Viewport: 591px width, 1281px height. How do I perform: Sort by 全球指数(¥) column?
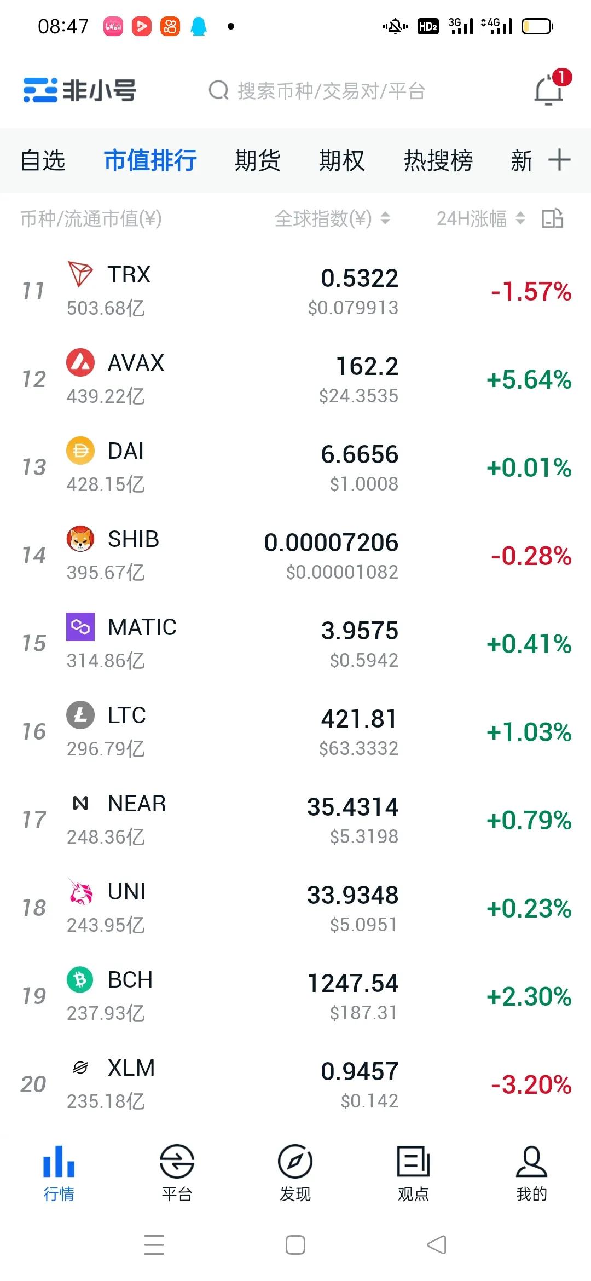(332, 218)
